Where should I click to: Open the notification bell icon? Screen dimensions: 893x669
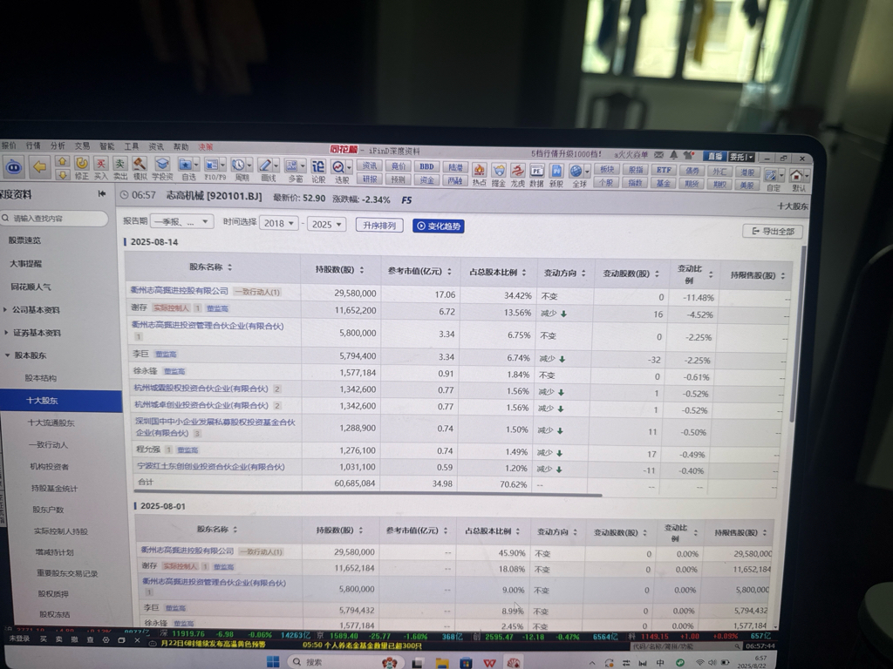coord(674,155)
